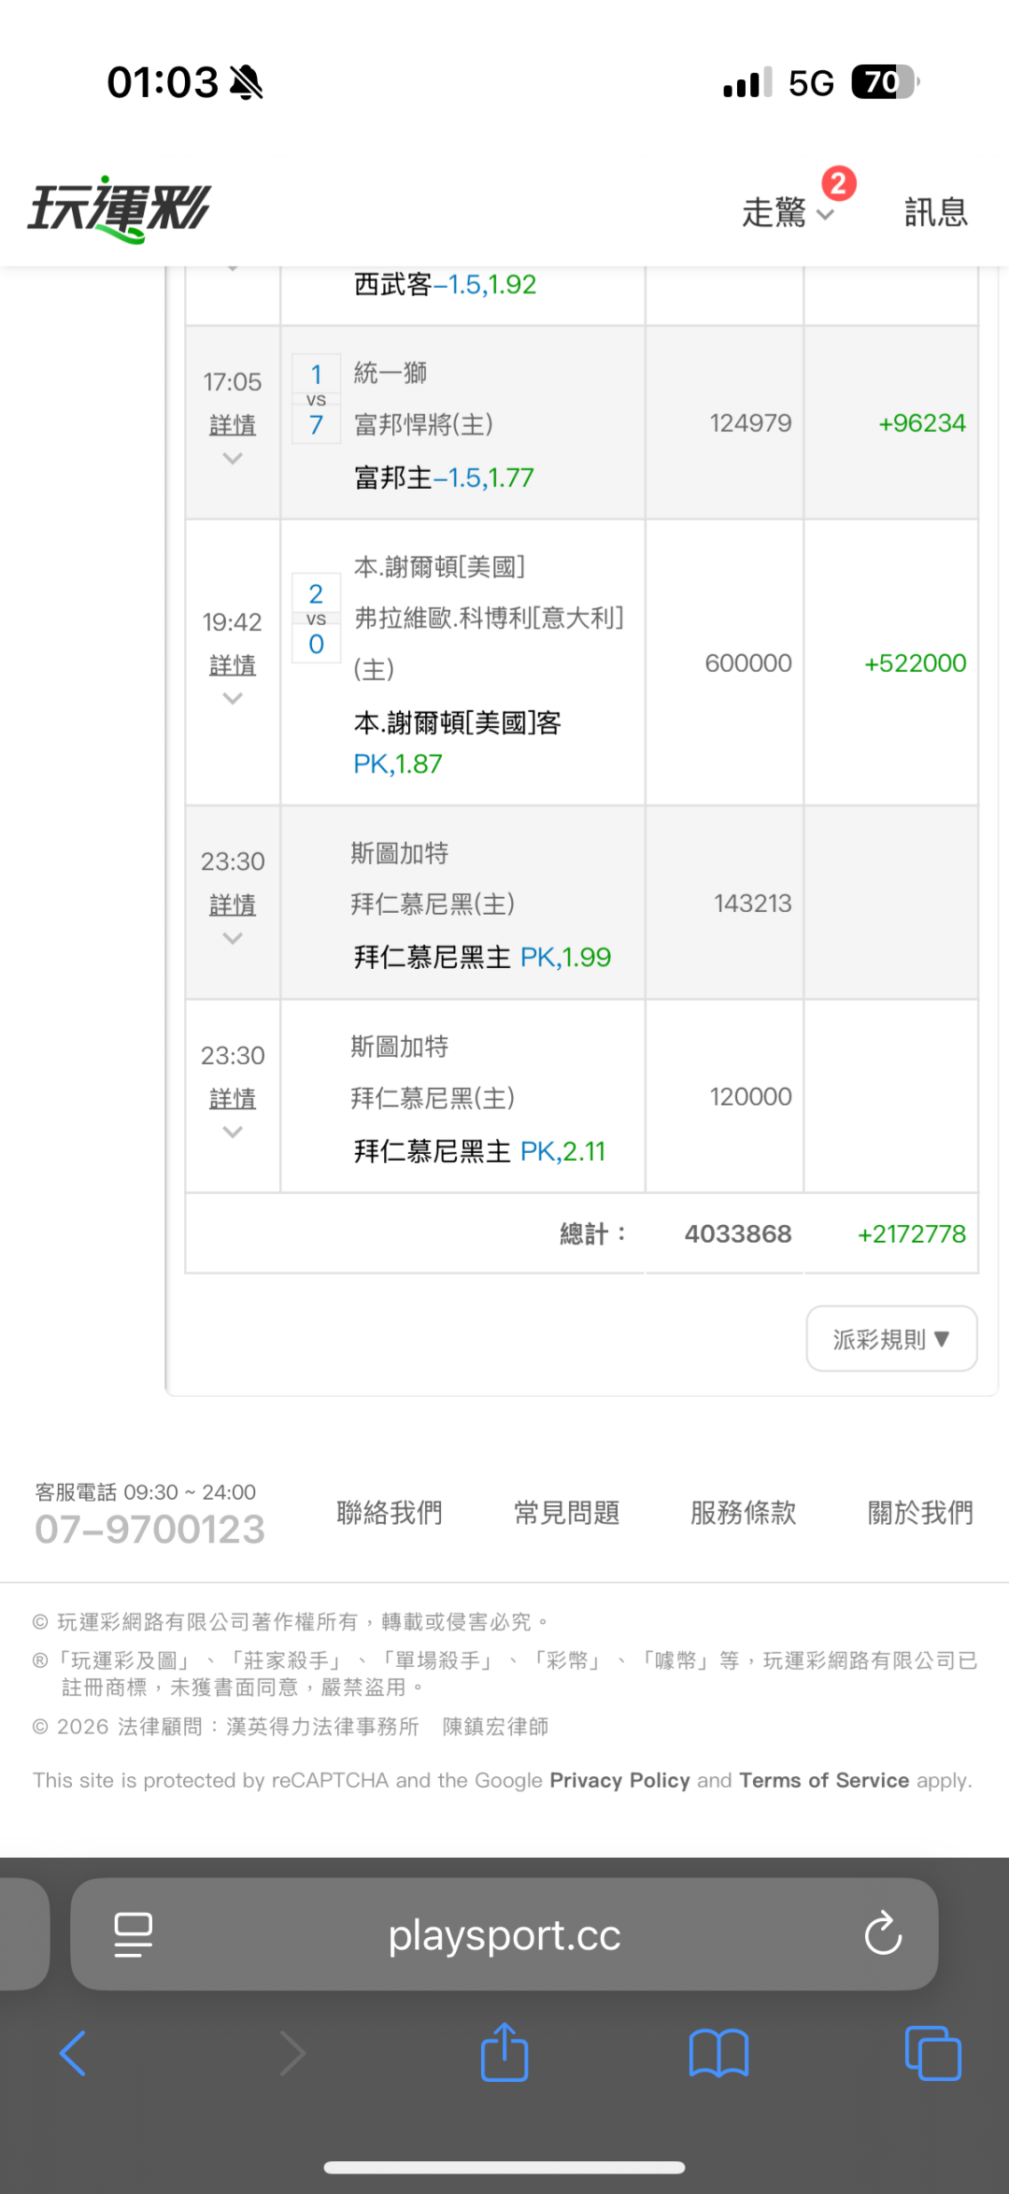
Task: Open 聯絡我們 footer link
Action: click(x=390, y=1512)
